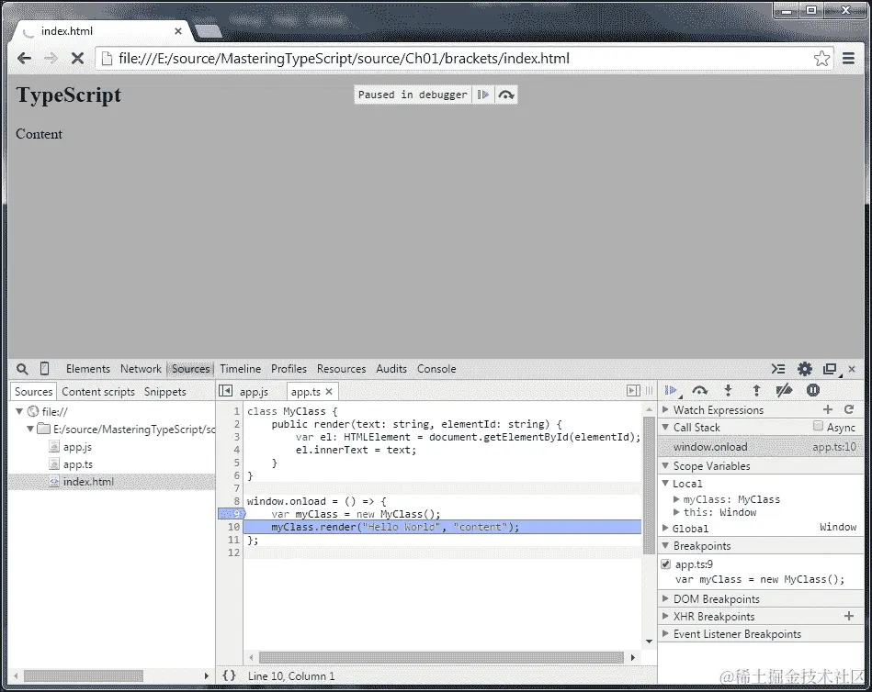The width and height of the screenshot is (872, 692).
Task: Select the Content scripts navigator tab
Action: point(98,392)
